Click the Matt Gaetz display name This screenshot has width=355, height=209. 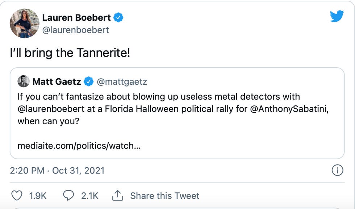pyautogui.click(x=57, y=81)
